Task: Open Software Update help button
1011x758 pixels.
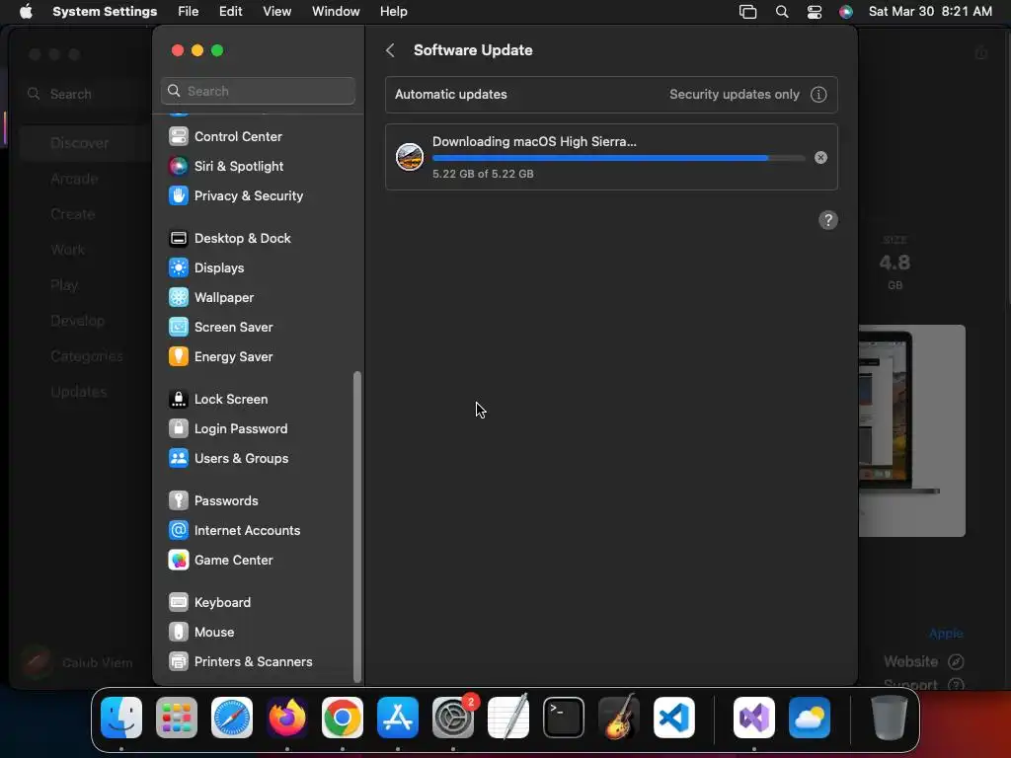Action: point(828,220)
